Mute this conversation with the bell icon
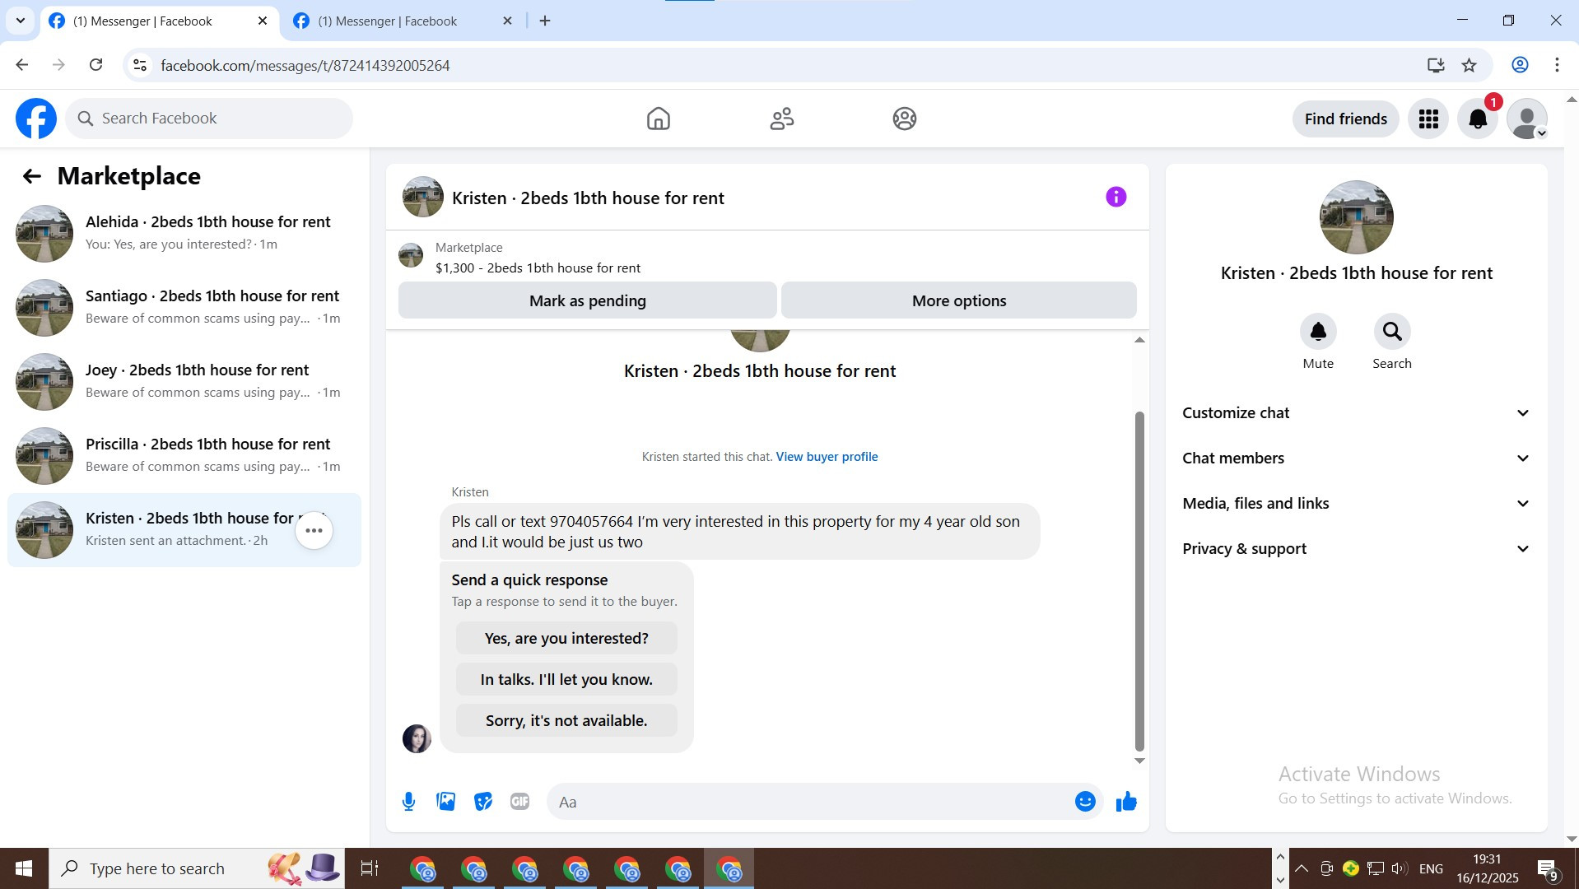This screenshot has width=1579, height=889. 1318,332
